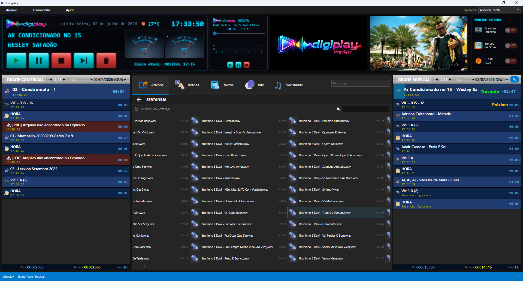523x281 pixels.
Task: Select 02 - Construmafa - 1 in Grade Comercial
Action: point(66,91)
